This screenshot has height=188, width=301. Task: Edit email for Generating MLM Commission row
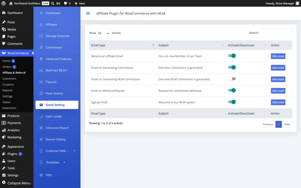pyautogui.click(x=278, y=79)
